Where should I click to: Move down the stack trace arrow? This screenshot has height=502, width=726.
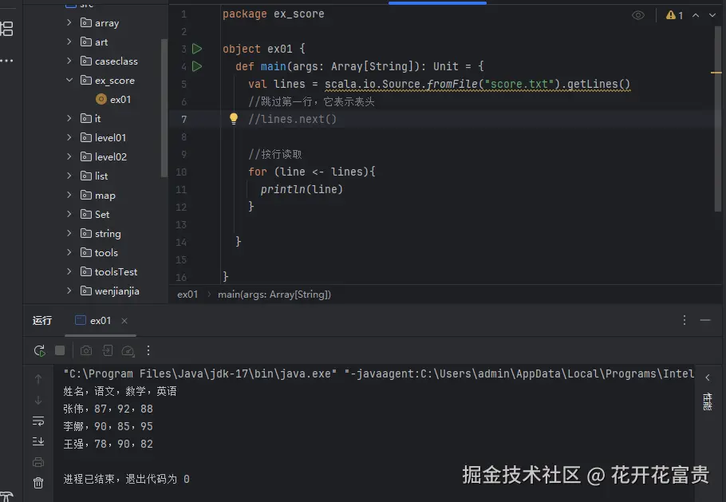[38, 400]
